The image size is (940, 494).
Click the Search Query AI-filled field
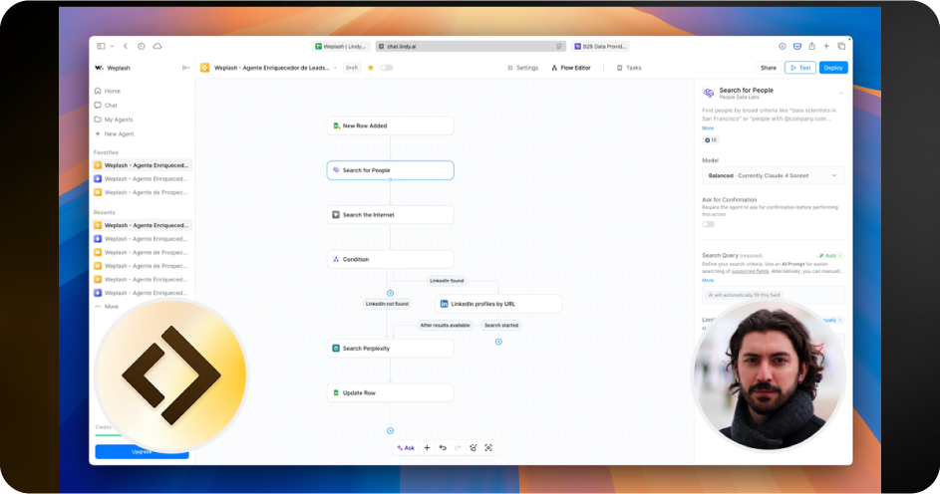click(774, 295)
